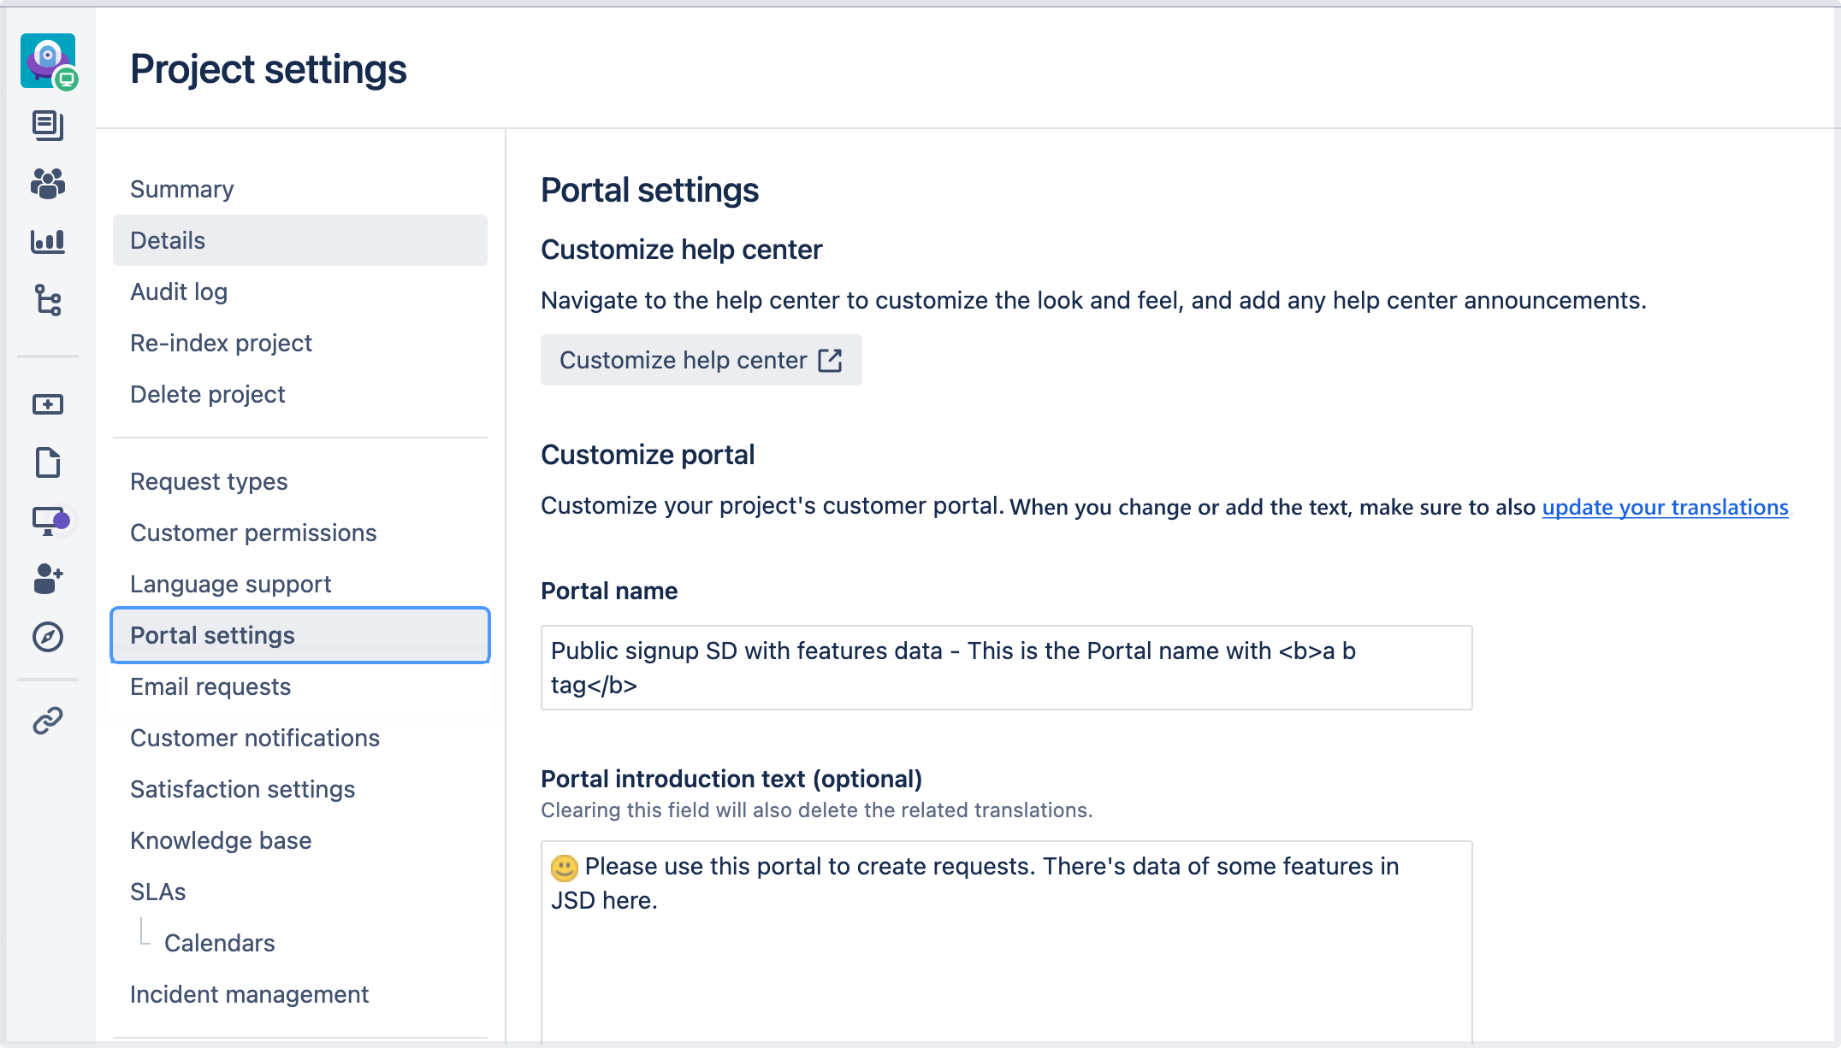This screenshot has height=1048, width=1841.
Task: Open the customers group icon
Action: pos(48,184)
